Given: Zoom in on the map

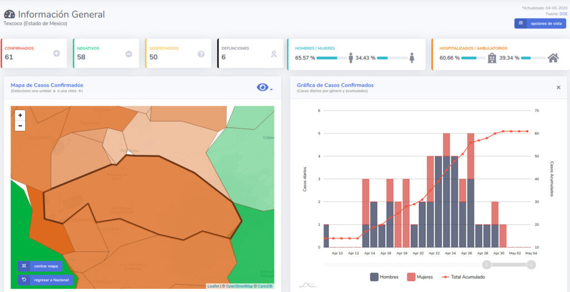Looking at the screenshot, I should (x=20, y=115).
